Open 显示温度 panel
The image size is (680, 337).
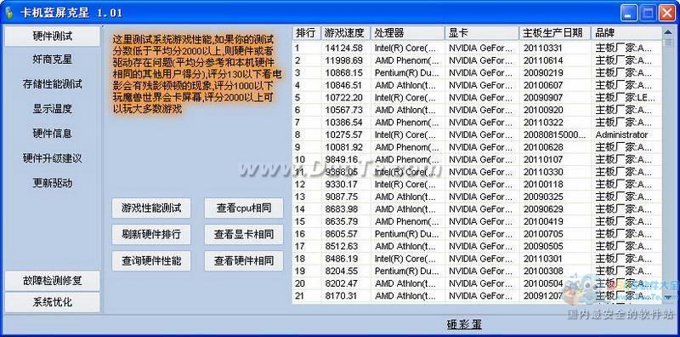[52, 109]
